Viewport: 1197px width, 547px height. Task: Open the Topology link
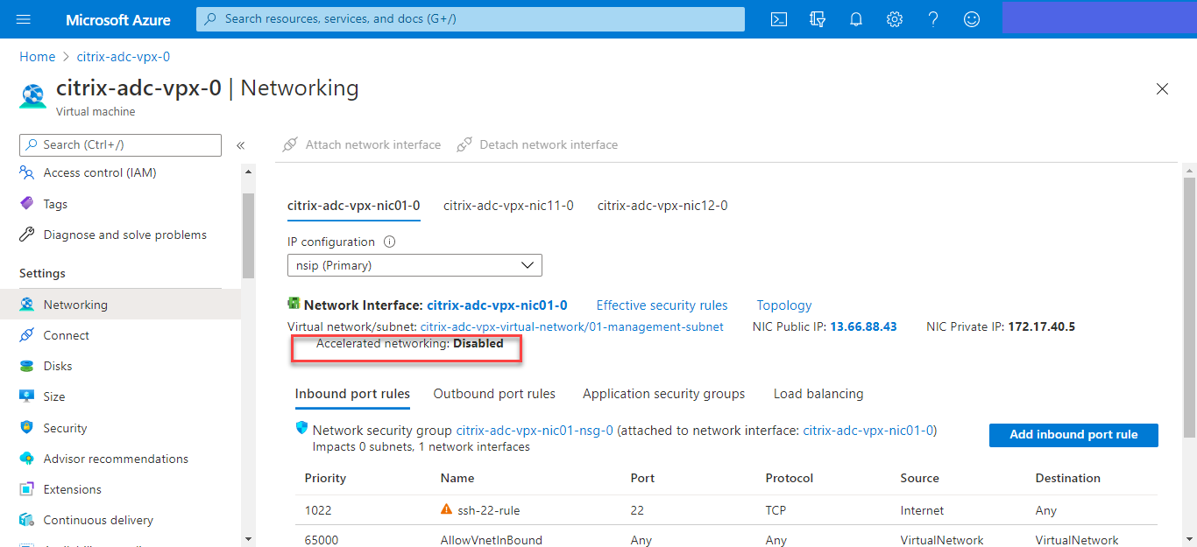point(784,305)
